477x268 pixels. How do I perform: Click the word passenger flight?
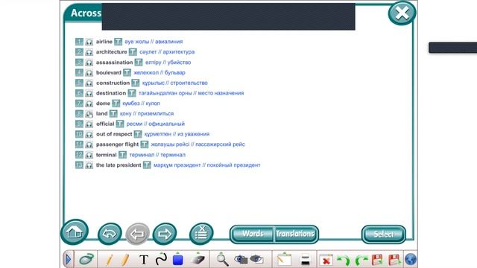[x=117, y=144]
